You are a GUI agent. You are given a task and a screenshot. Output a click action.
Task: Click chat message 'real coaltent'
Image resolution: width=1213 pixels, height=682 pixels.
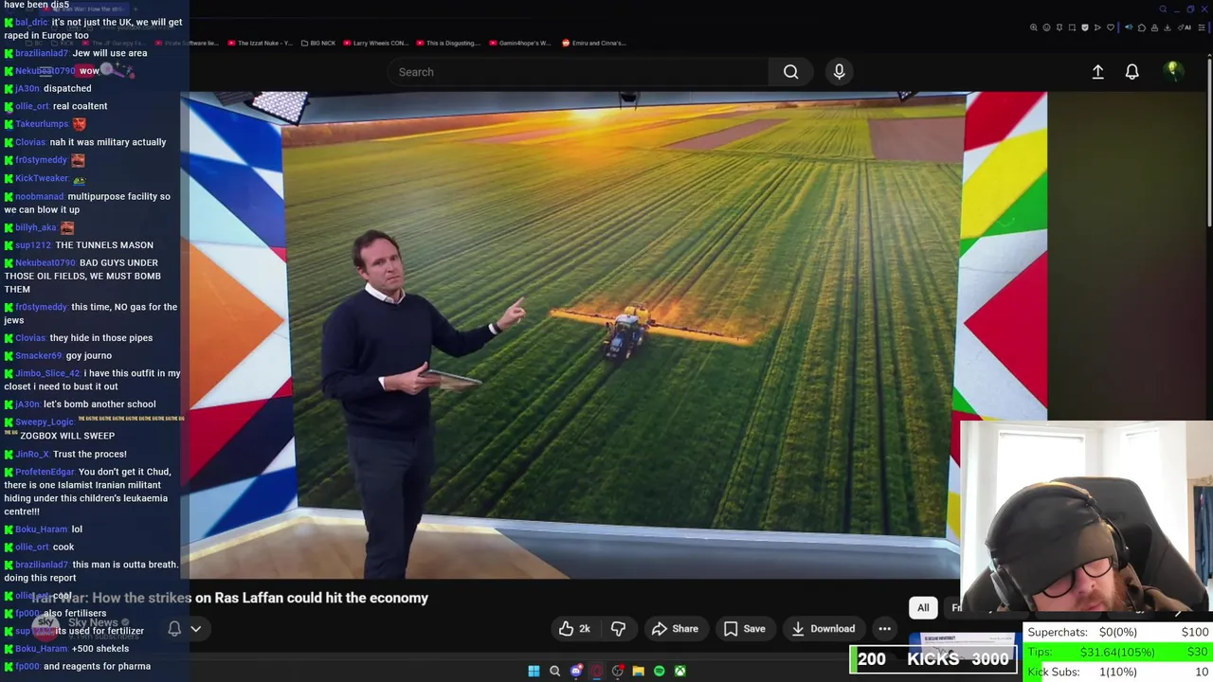[81, 106]
